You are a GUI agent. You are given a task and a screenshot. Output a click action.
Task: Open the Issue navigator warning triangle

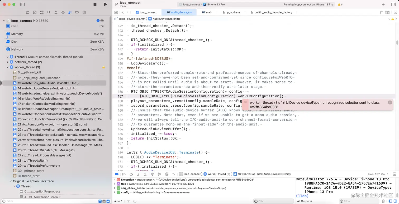tap(56, 12)
